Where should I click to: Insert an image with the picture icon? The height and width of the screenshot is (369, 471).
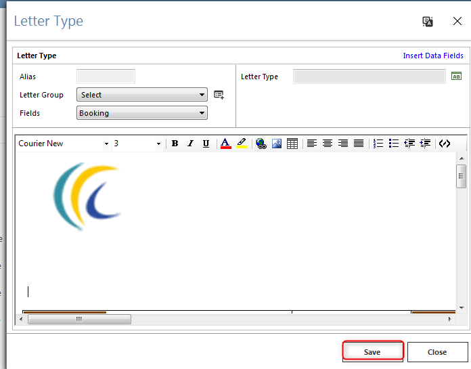coord(277,144)
